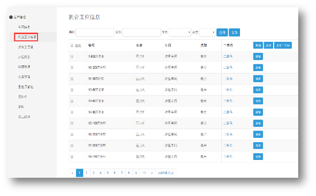Click the 查询 search button
This screenshot has height=196, width=316.
(x=222, y=32)
